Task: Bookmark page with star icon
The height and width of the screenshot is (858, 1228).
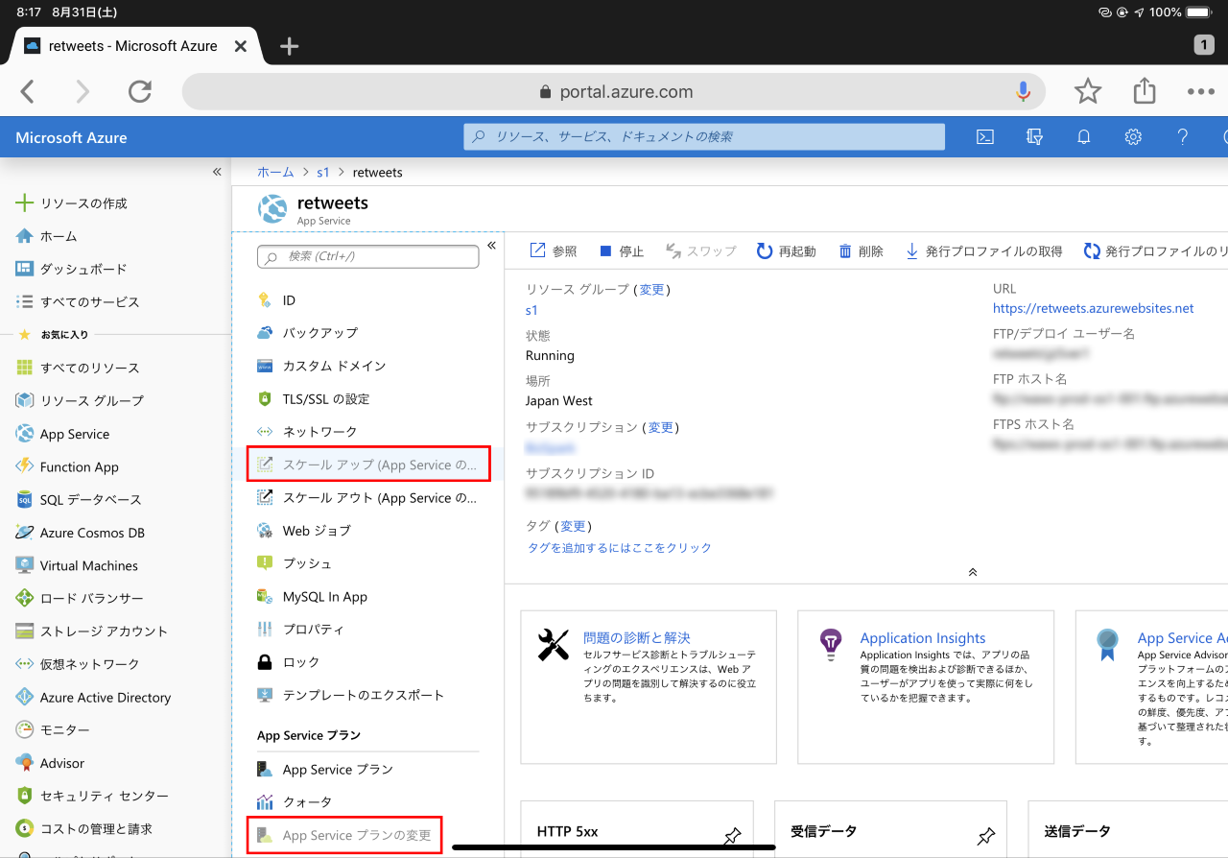Action: 1087,92
